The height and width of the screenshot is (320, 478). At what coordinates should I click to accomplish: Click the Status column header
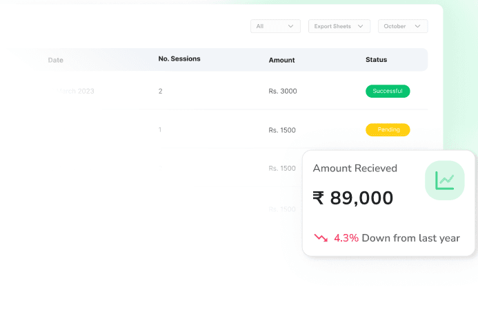pos(376,60)
